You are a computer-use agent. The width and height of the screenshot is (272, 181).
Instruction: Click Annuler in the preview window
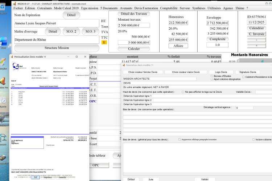(x=62, y=177)
